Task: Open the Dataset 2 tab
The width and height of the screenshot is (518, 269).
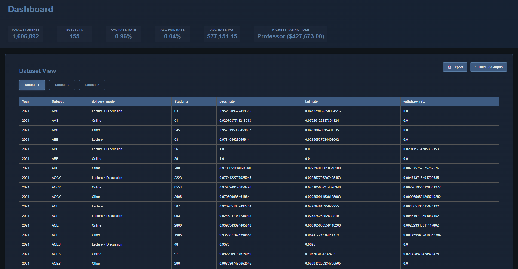Action: [62, 85]
